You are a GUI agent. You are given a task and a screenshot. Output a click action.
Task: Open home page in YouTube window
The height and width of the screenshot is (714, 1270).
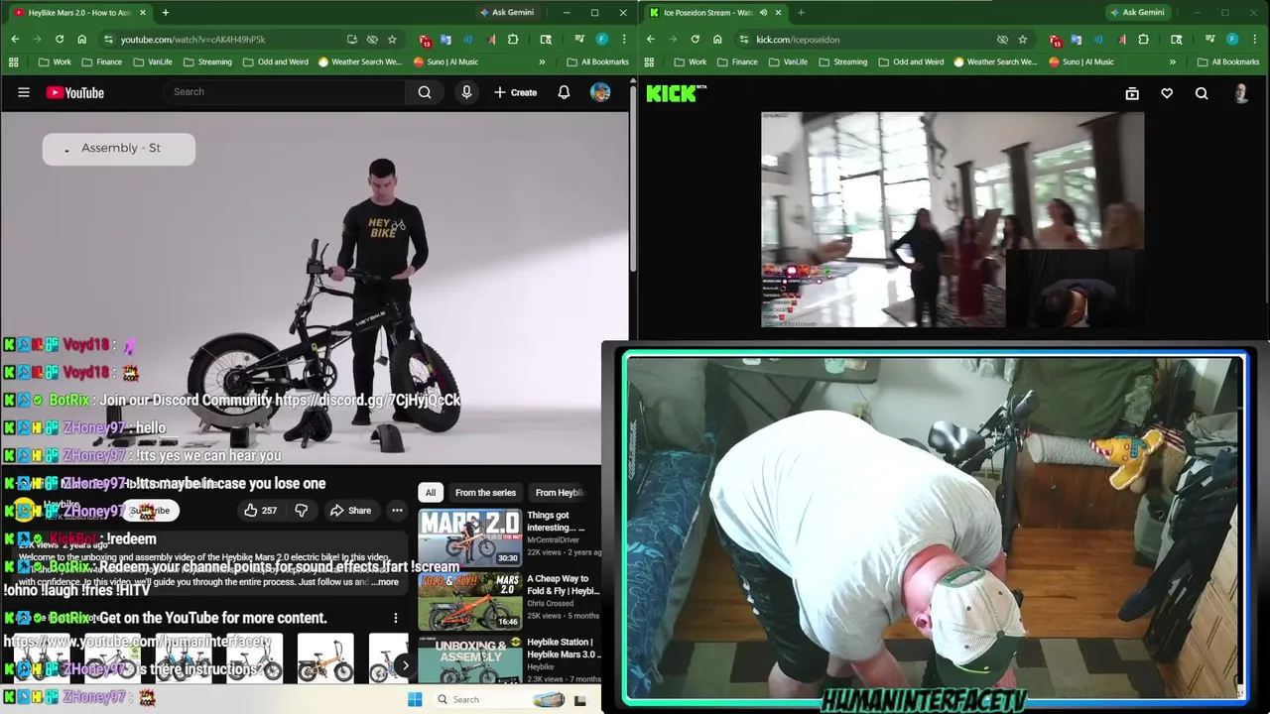(81, 40)
